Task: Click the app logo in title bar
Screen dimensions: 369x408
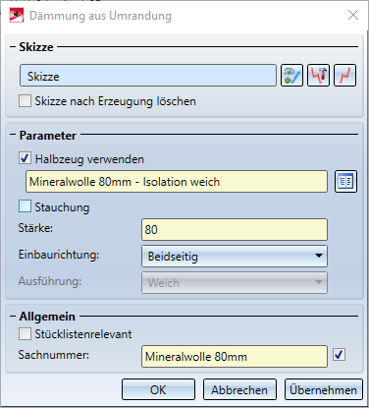Action: pyautogui.click(x=17, y=16)
